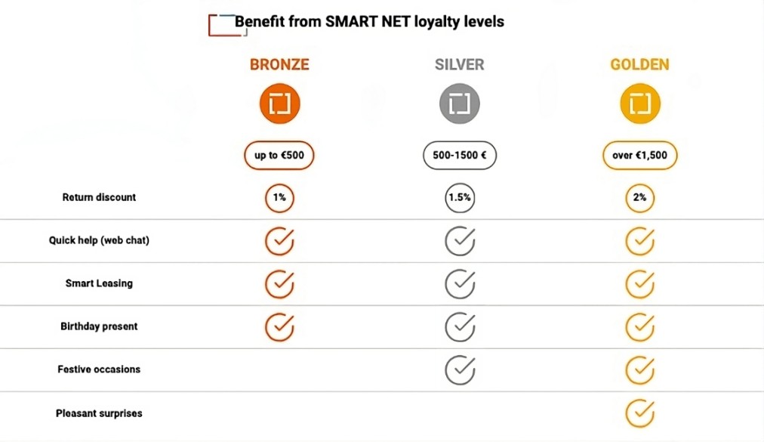Click the "Smart Leasing" row label
Viewport: 764px width, 442px height.
pyautogui.click(x=99, y=284)
